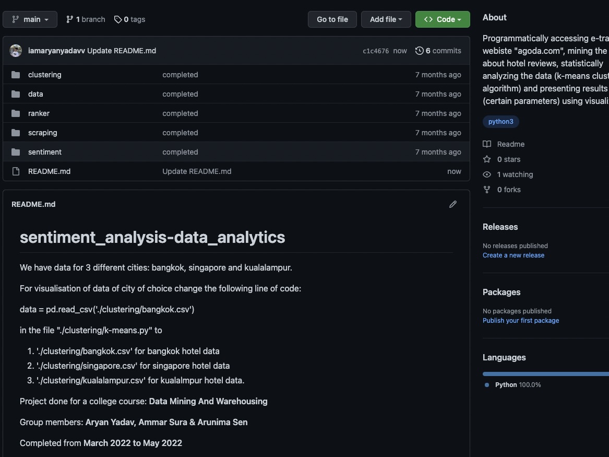View the 0 forks link
Viewport: 609px width, 457px height.
pyautogui.click(x=509, y=190)
